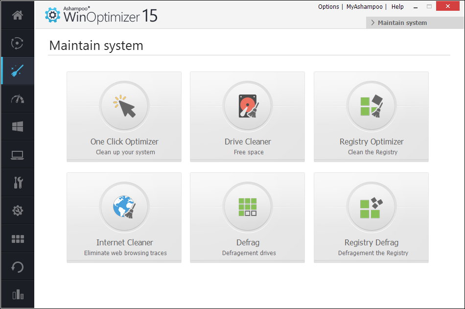465x309 pixels.
Task: Open the Home icon in sidebar
Action: pyautogui.click(x=18, y=15)
